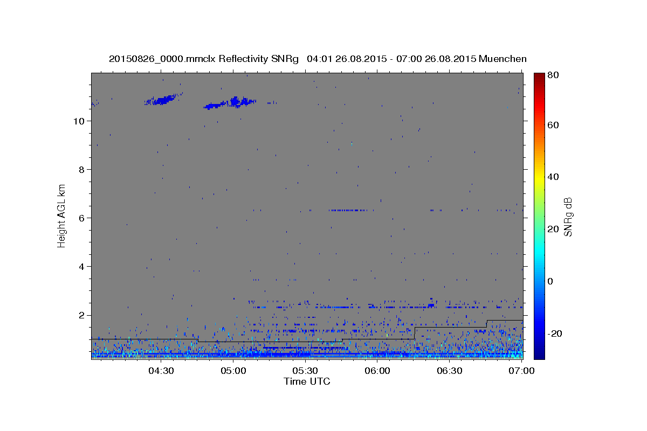Click the 04:30 time tick label

[161, 371]
